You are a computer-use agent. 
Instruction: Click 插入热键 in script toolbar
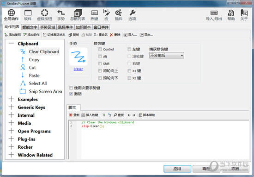tap(90, 115)
